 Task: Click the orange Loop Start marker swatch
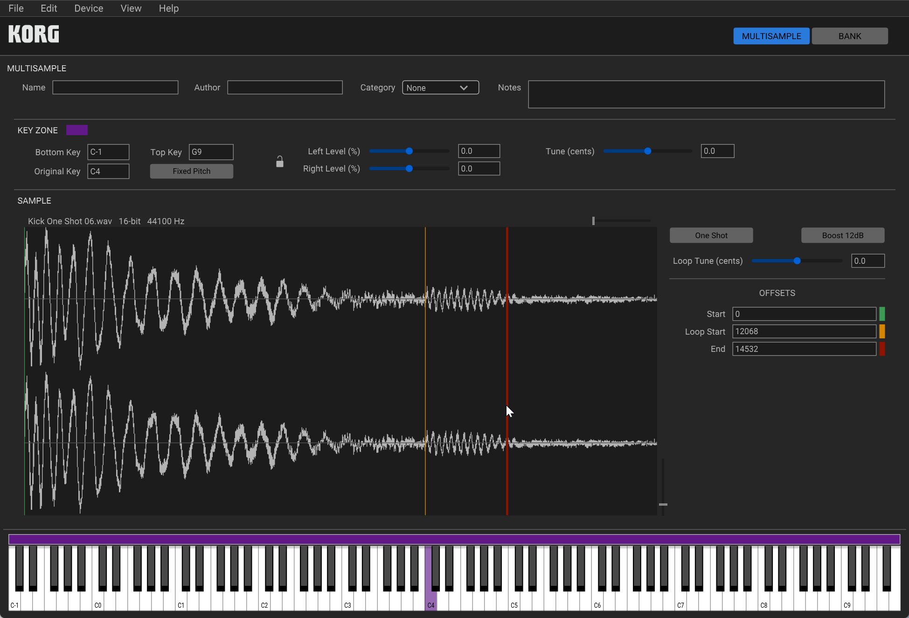pos(882,331)
